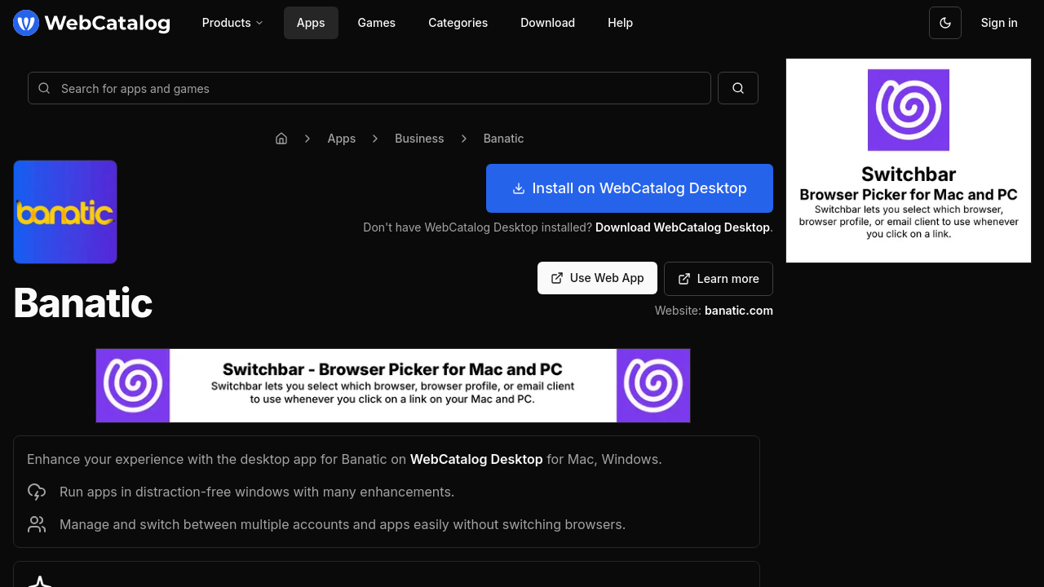Click the Download WebCatalog Desktop link
The width and height of the screenshot is (1044, 587).
(x=682, y=227)
